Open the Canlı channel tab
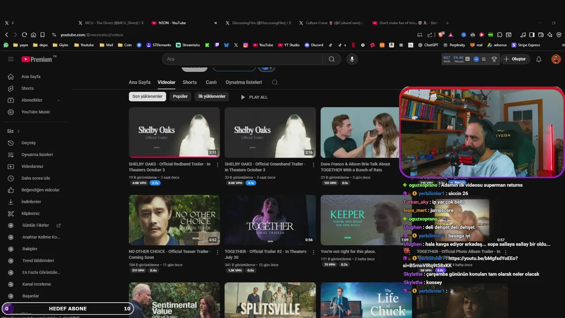Image resolution: width=565 pixels, height=318 pixels. [x=211, y=82]
